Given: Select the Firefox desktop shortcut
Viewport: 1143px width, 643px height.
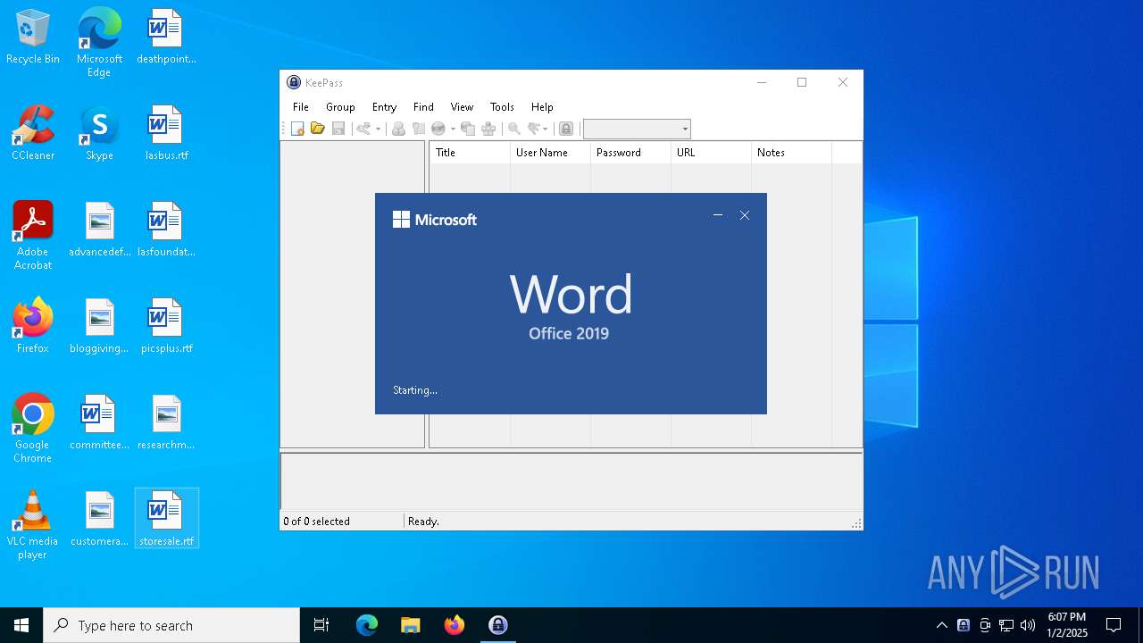Looking at the screenshot, I should (33, 326).
